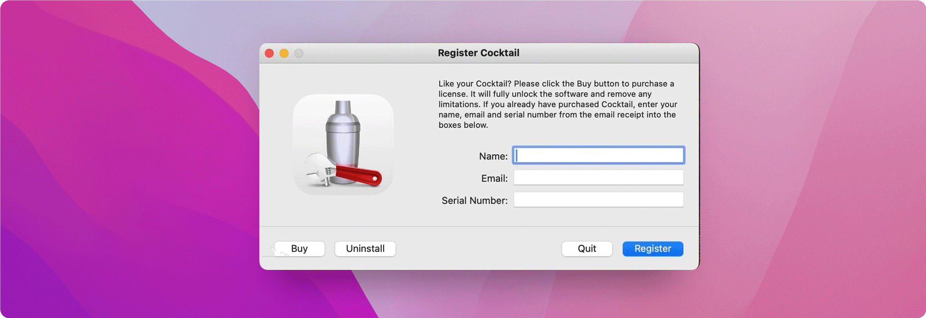Image resolution: width=926 pixels, height=318 pixels.
Task: Select the Serial Number input field
Action: pyautogui.click(x=598, y=200)
